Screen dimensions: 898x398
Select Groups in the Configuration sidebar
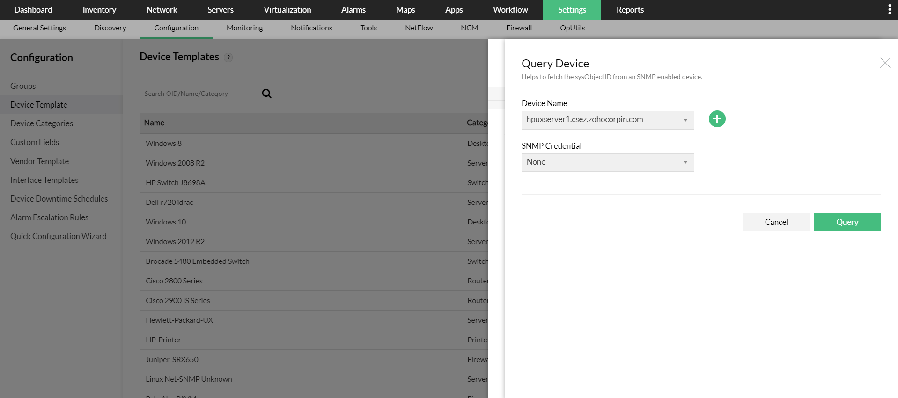pos(23,86)
